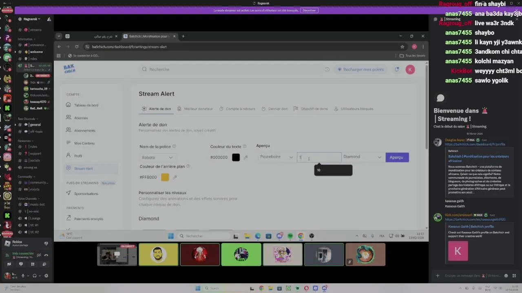Open Discord user settings gear
Screen dimensions: 522x293
[x=46, y=276]
